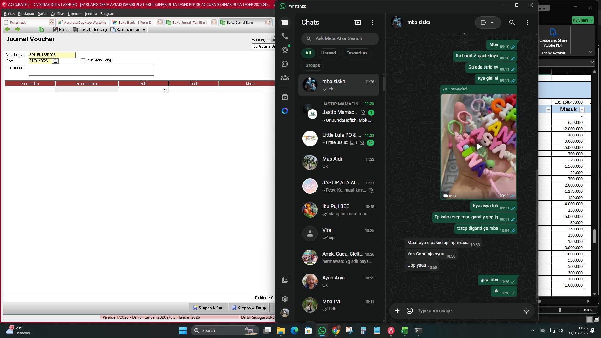Open the Communities panel

tap(285, 77)
